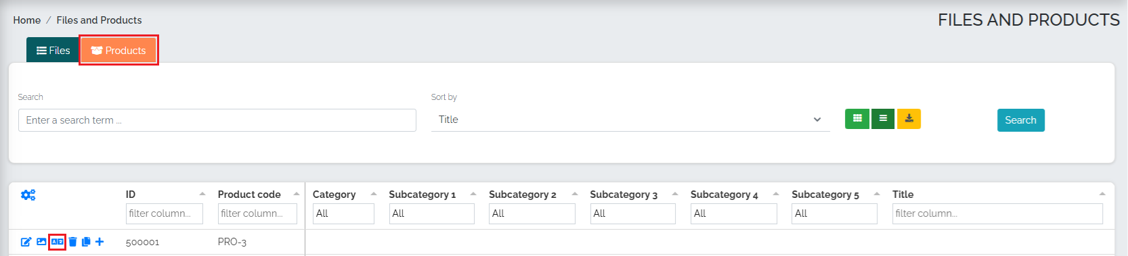The height and width of the screenshot is (256, 1128).
Task: Select the Products tab
Action: [118, 50]
